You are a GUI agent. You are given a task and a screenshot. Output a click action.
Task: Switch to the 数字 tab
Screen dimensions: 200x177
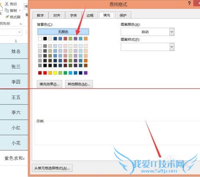coord(40,15)
